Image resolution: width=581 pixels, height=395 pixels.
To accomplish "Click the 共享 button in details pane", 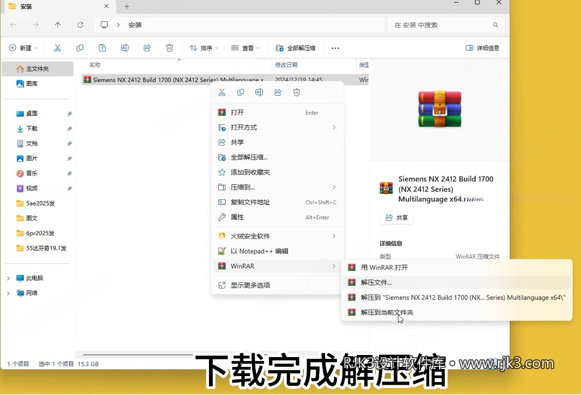I will (x=396, y=217).
